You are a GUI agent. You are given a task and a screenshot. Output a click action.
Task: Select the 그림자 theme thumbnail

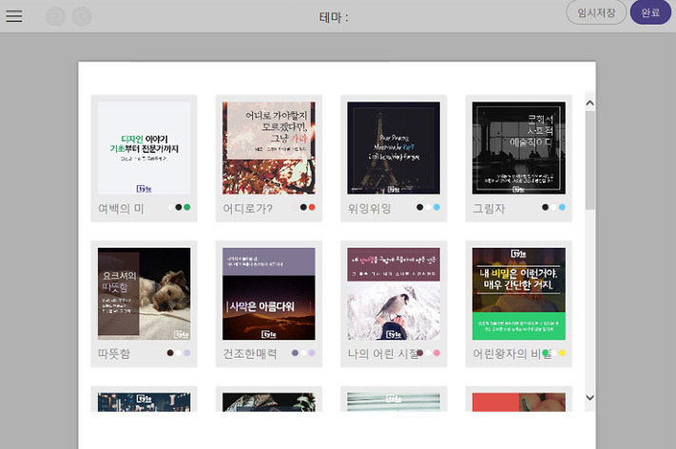[518, 148]
